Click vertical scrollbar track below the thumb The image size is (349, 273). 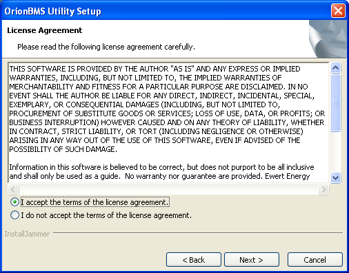pos(335,152)
